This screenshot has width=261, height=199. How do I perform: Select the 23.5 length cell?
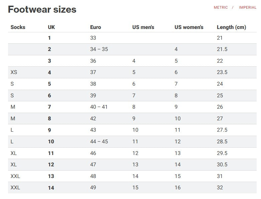click(222, 72)
